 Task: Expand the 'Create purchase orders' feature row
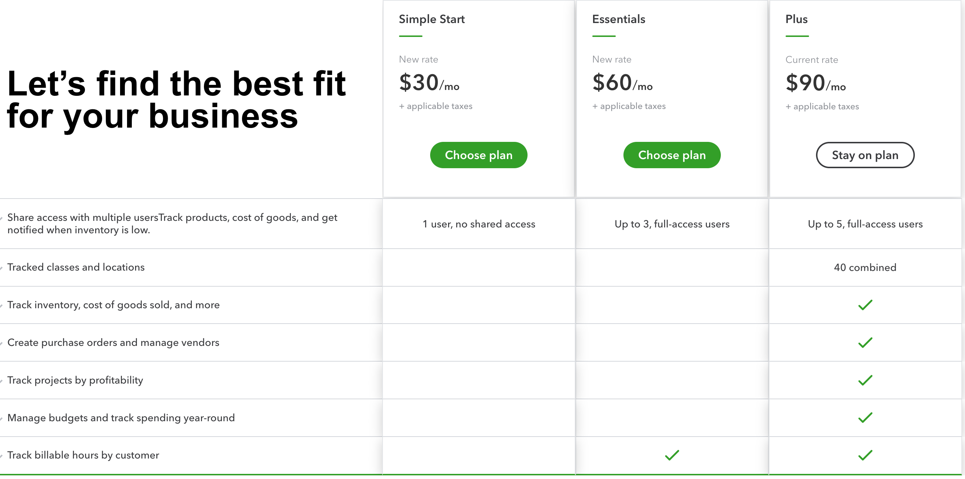pos(2,343)
